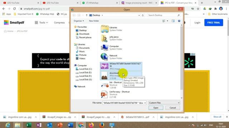Click the Home breadcrumb on Smallpdf

tap(9, 31)
